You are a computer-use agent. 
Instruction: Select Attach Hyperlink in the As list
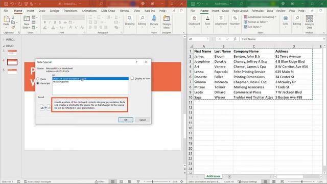tap(60, 82)
